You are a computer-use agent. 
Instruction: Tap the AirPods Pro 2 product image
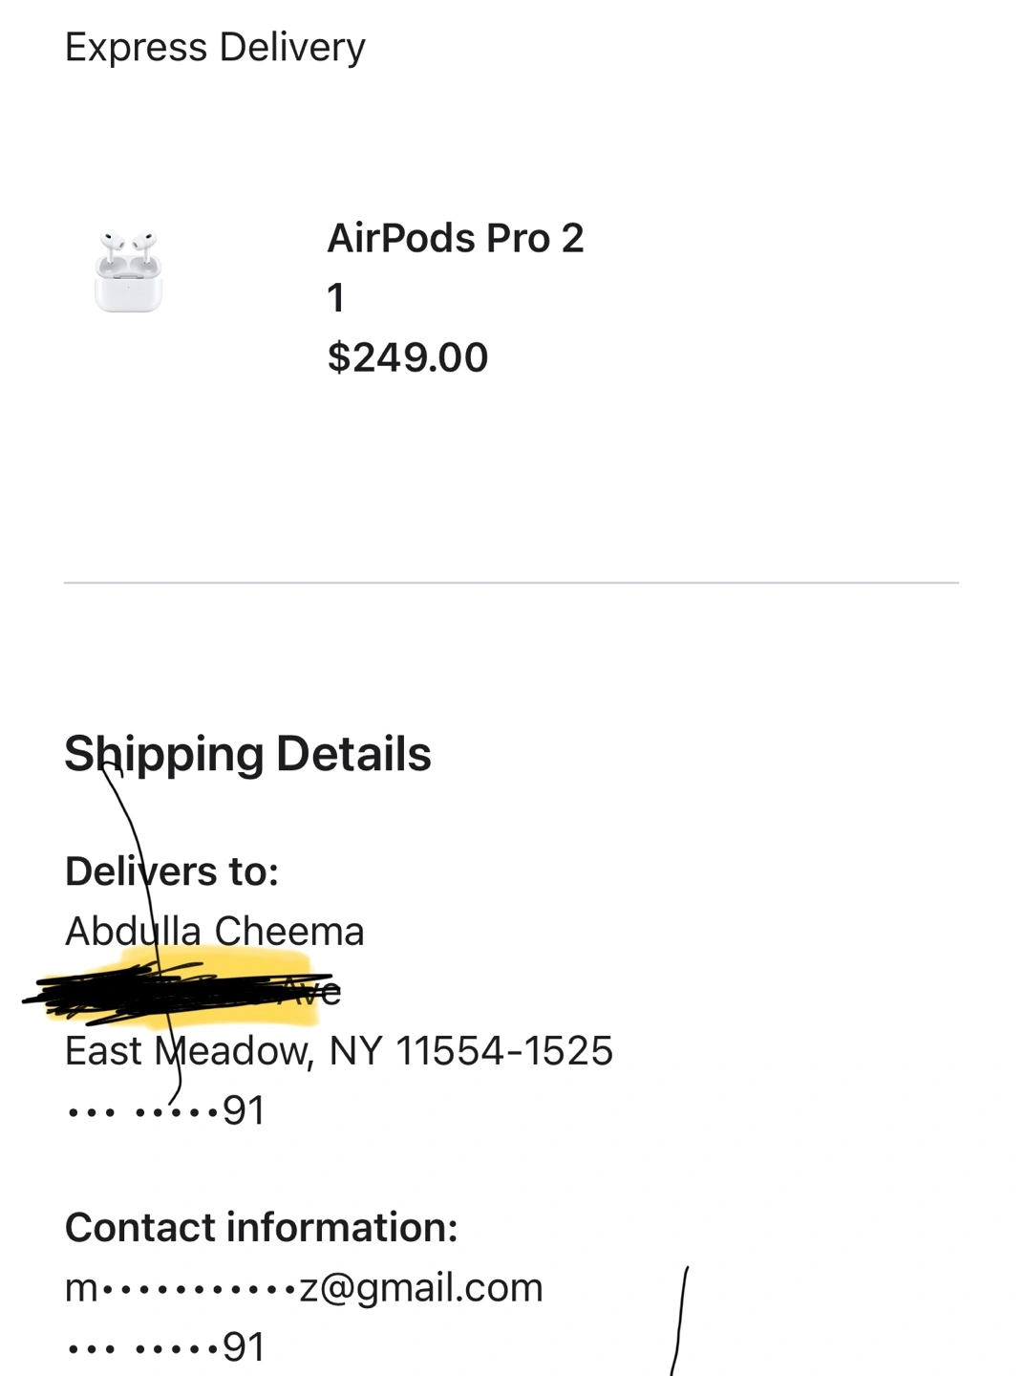(129, 271)
